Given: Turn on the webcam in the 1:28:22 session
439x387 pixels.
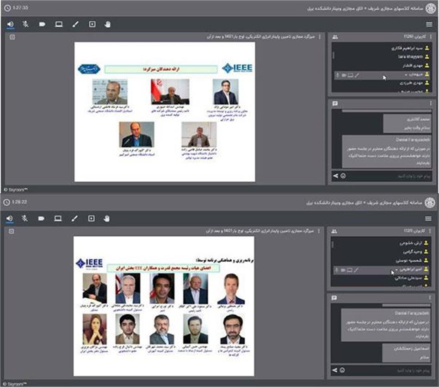Looking at the screenshot, I should coord(42,218).
